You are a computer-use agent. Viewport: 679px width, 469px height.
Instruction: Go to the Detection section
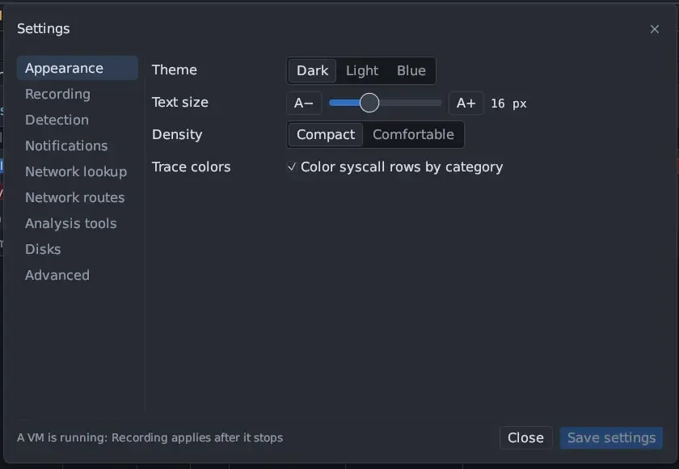coord(78,120)
